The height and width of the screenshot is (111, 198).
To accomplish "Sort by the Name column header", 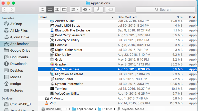I will tap(76, 17).
